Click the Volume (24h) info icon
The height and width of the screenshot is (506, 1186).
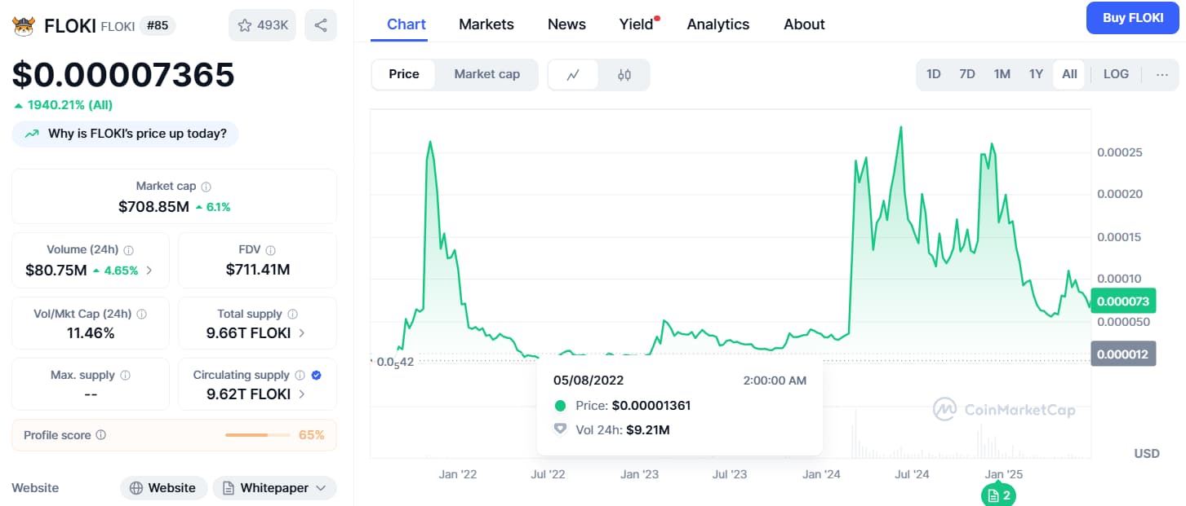[x=129, y=250]
